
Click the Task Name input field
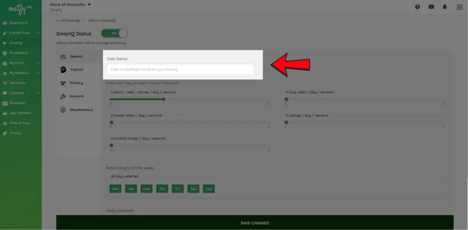point(180,69)
